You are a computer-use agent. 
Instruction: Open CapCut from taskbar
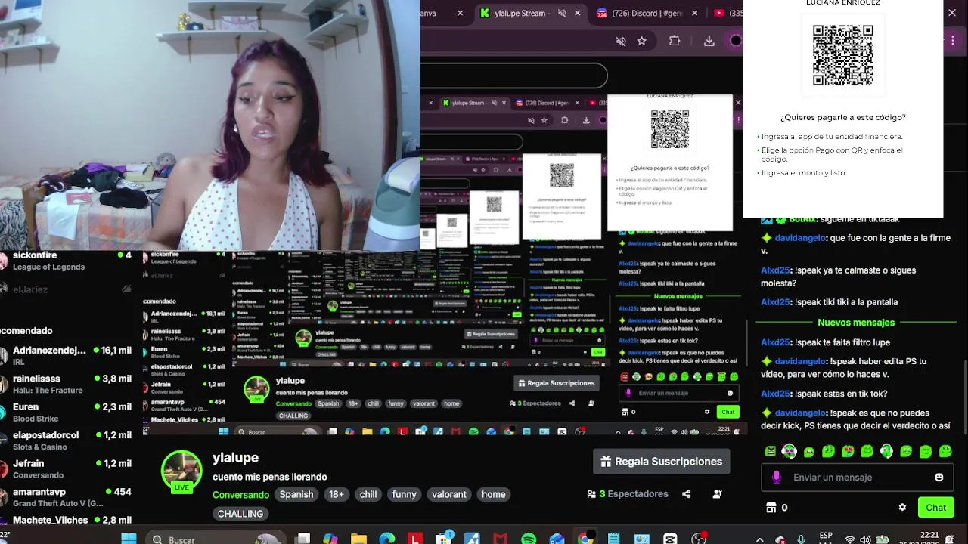[x=670, y=539]
